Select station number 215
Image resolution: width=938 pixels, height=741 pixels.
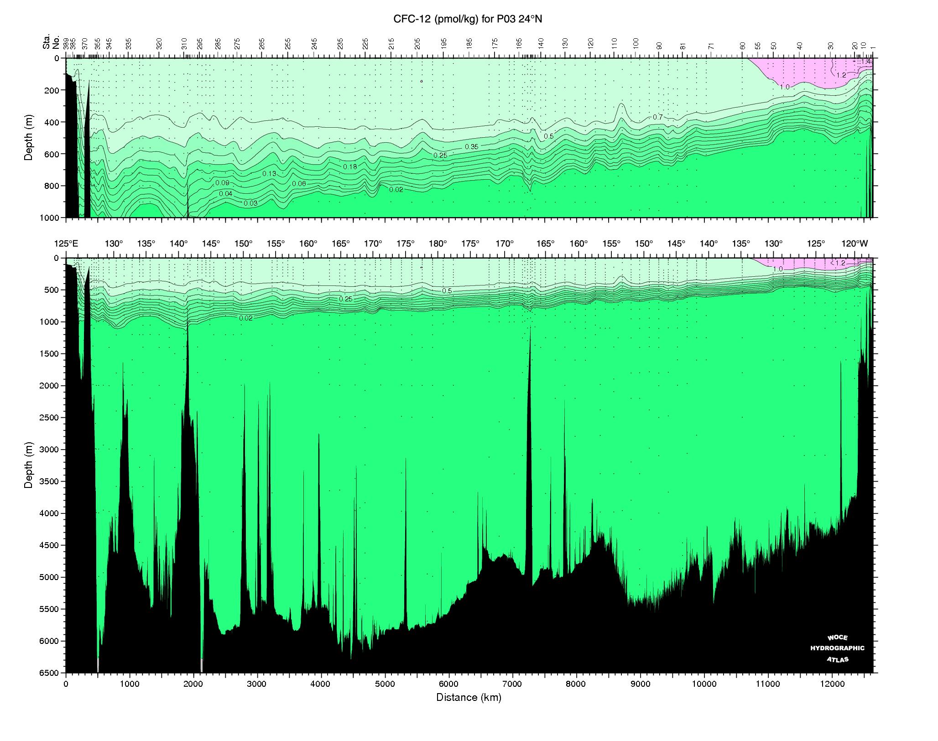click(x=391, y=44)
